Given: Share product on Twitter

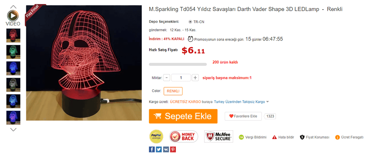Looking at the screenshot, I should [x=159, y=149].
